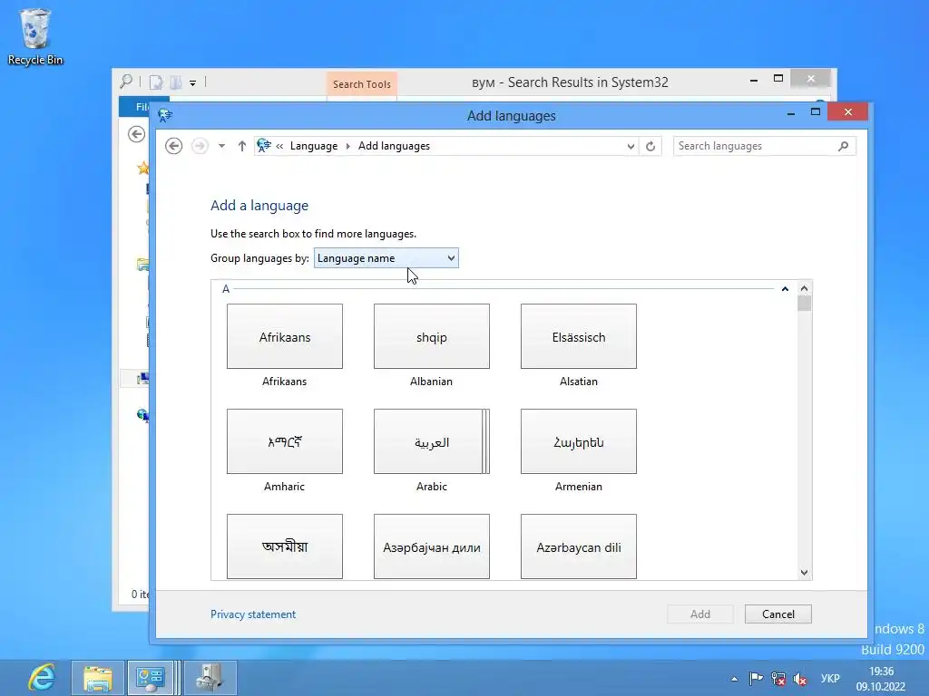This screenshot has width=929, height=696.
Task: Select the Assamese script tile
Action: [284, 546]
